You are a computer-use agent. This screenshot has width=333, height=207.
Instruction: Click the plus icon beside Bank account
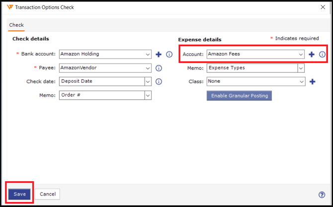[x=159, y=54]
